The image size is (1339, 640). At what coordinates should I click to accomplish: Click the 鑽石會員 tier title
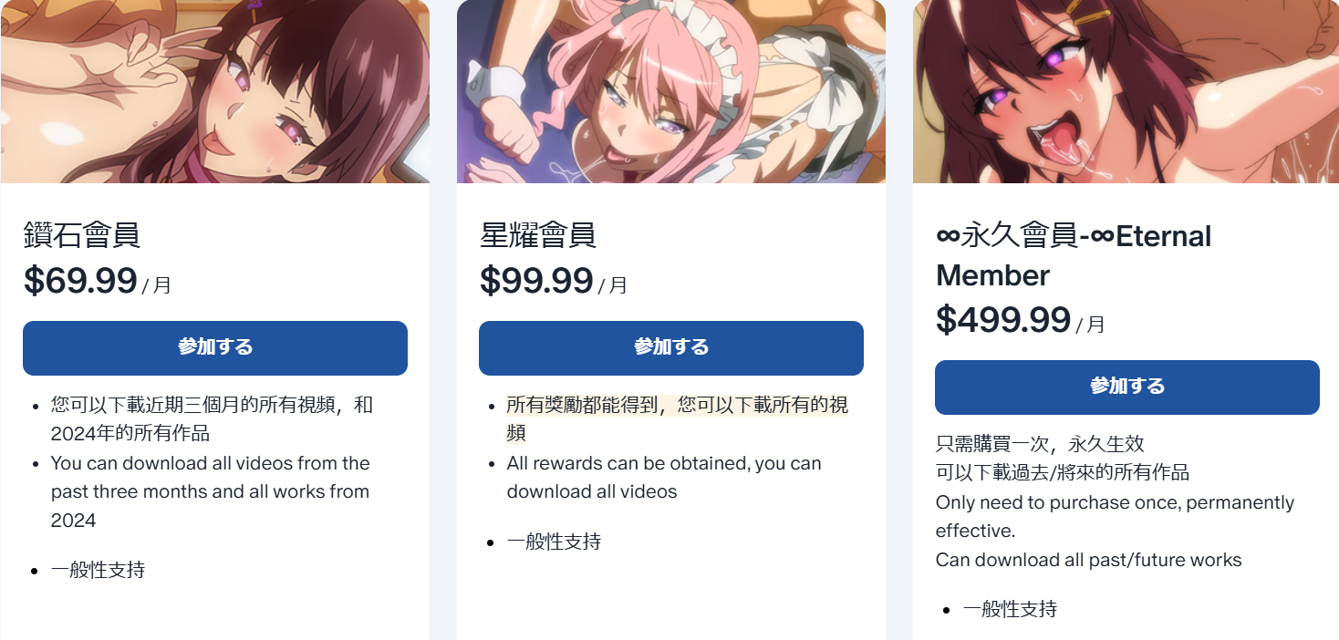pos(82,236)
